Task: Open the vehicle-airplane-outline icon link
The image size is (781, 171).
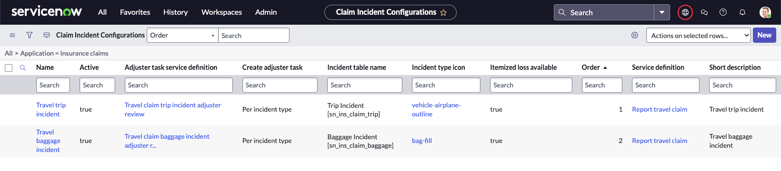Action: click(436, 110)
